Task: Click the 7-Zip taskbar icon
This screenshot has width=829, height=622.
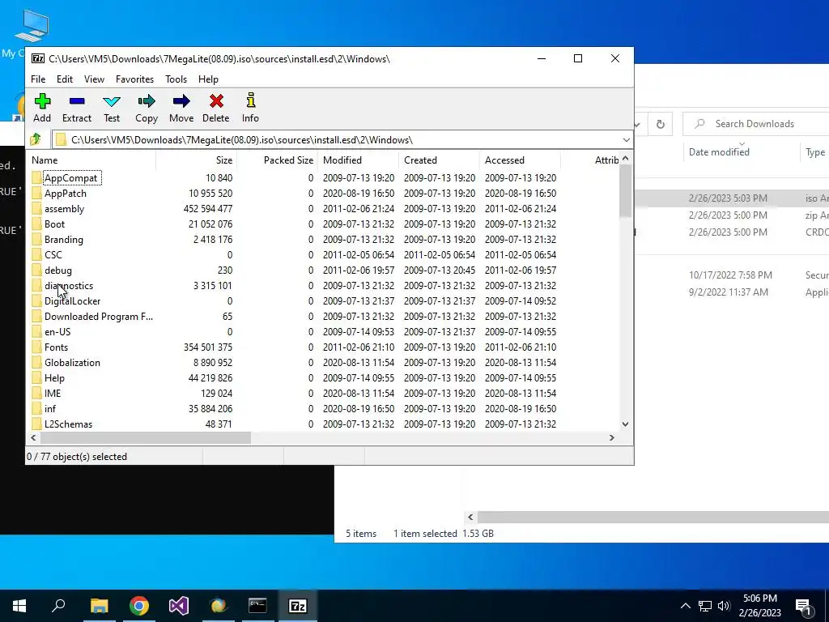Action: click(x=298, y=606)
